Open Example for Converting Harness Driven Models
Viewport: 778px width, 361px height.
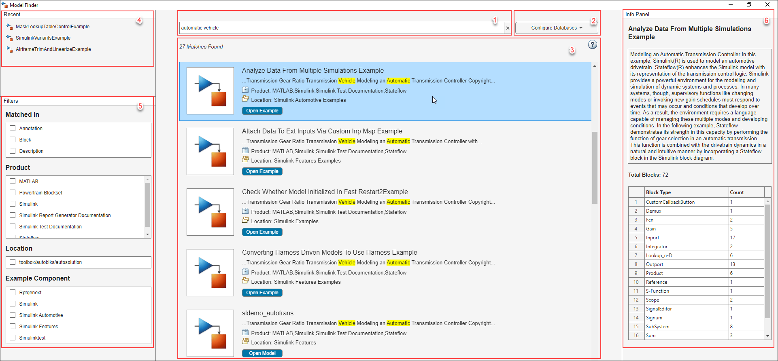(x=262, y=293)
